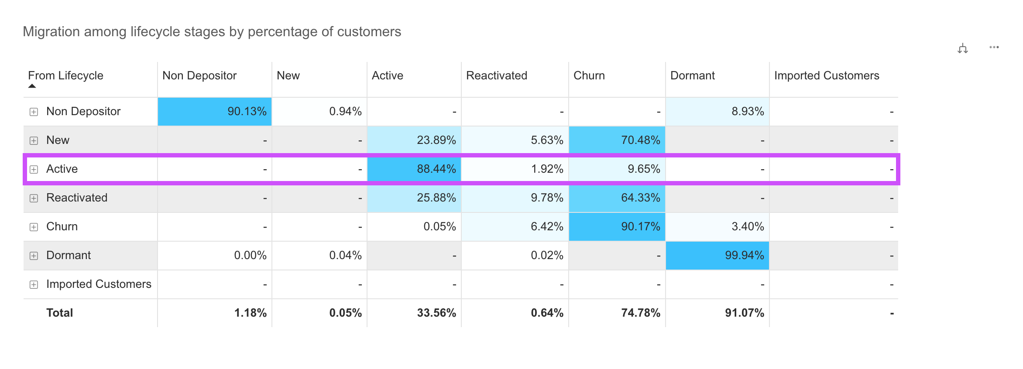The height and width of the screenshot is (369, 1023).
Task: Expand the Active lifecycle row
Action: click(x=34, y=169)
